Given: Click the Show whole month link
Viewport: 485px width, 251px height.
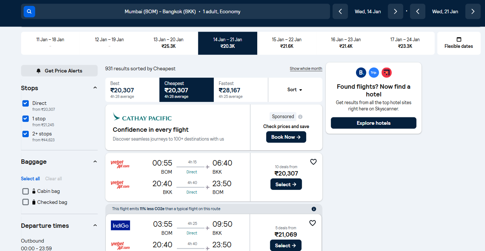Looking at the screenshot, I should click(x=306, y=68).
